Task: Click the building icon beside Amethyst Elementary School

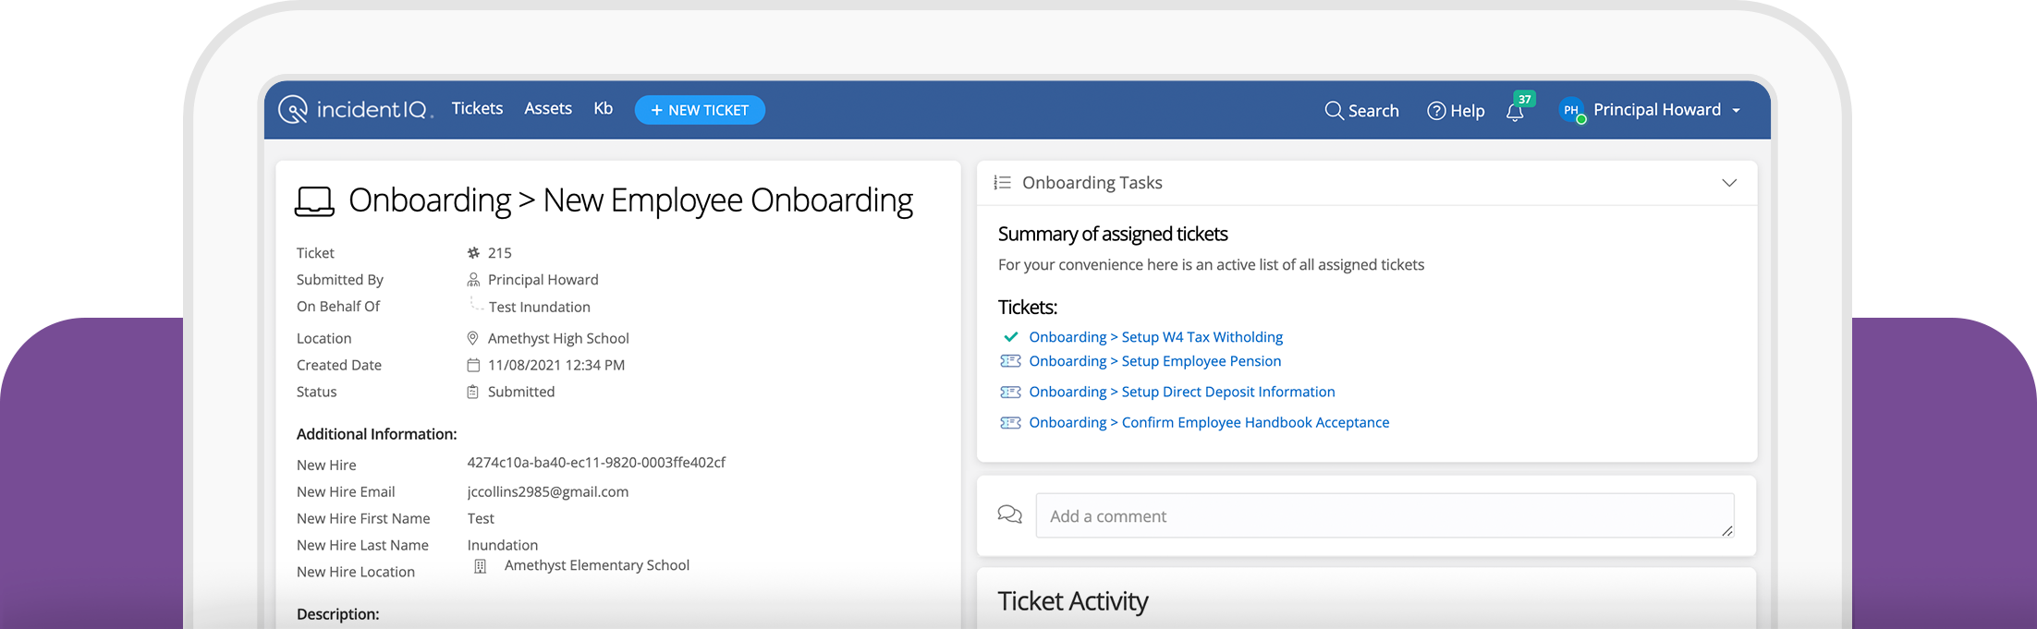Action: tap(481, 566)
